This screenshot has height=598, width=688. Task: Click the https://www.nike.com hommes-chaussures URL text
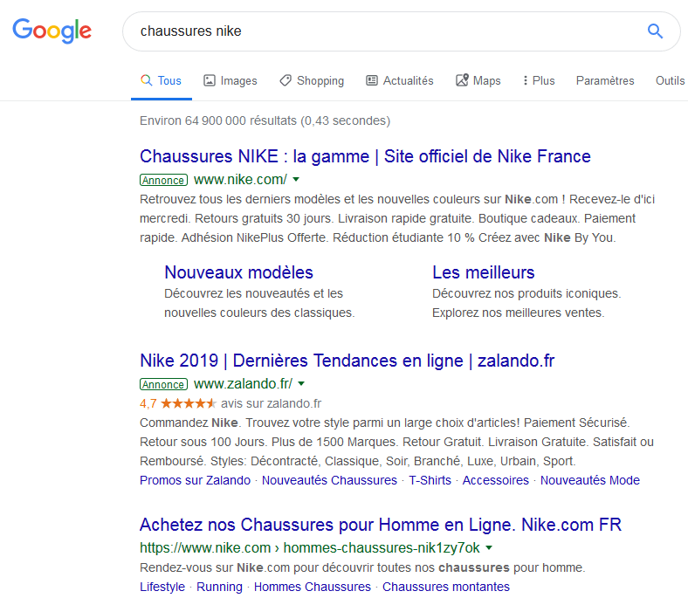click(x=310, y=548)
